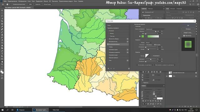Enable the Тиснение effect checkbox
Viewport: 200px width, 112px height.
click(108, 31)
